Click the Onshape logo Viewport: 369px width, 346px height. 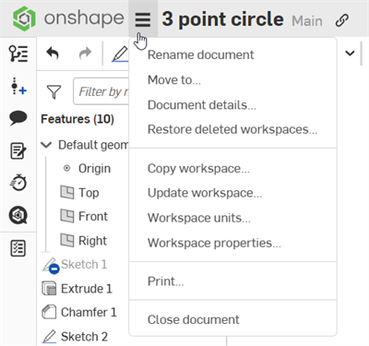tap(24, 18)
